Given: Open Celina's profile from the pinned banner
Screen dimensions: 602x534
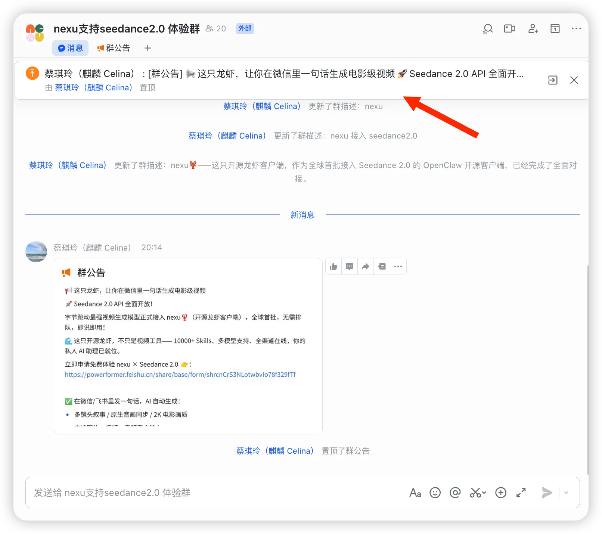Looking at the screenshot, I should pos(93,87).
